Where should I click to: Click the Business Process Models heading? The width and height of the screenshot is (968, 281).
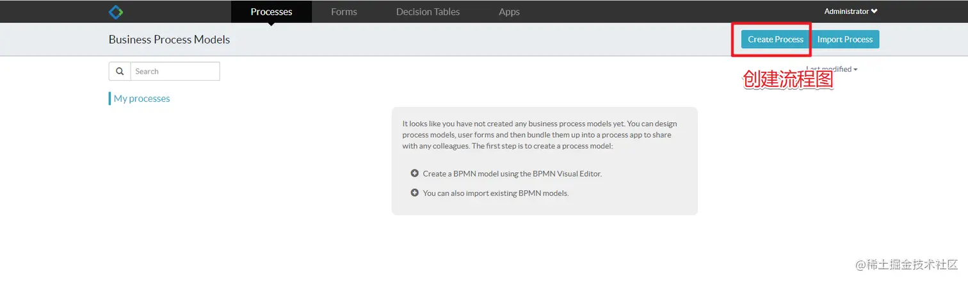169,40
